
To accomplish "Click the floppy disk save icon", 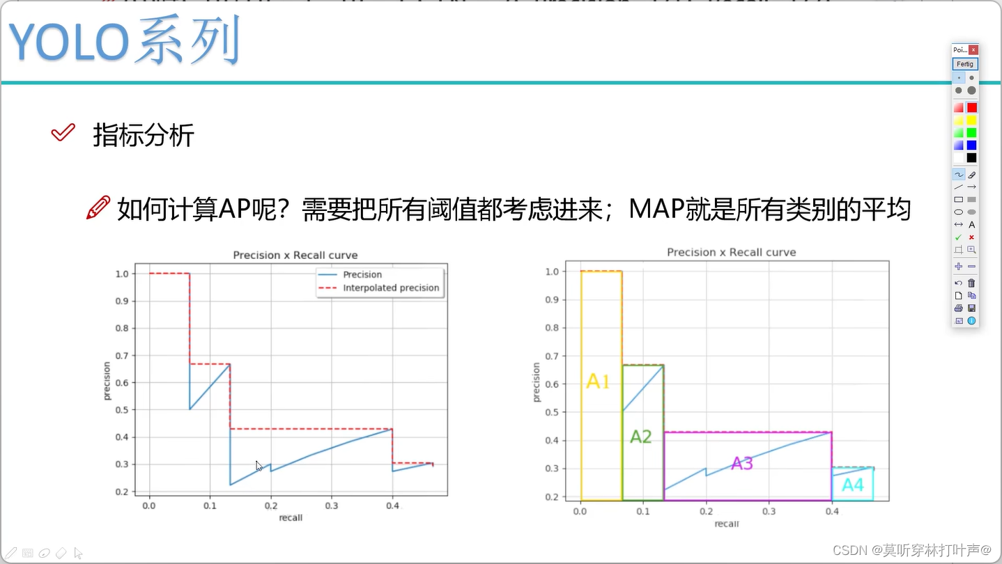I will pos(971,308).
